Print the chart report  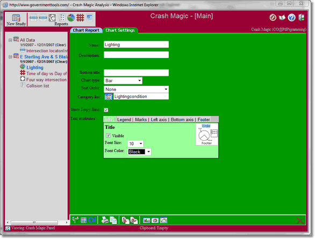pyautogui.click(x=105, y=220)
